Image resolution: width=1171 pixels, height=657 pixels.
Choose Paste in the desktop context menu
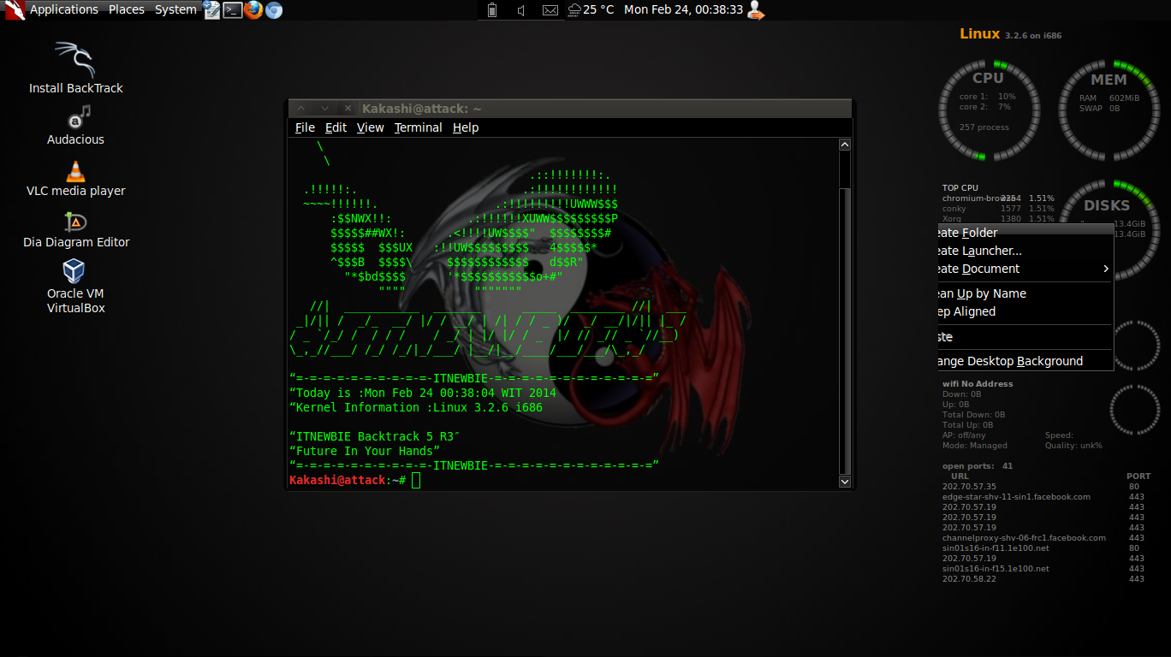click(1025, 337)
